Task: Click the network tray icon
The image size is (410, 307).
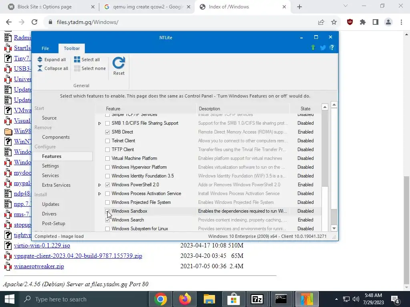Action: (x=346, y=299)
